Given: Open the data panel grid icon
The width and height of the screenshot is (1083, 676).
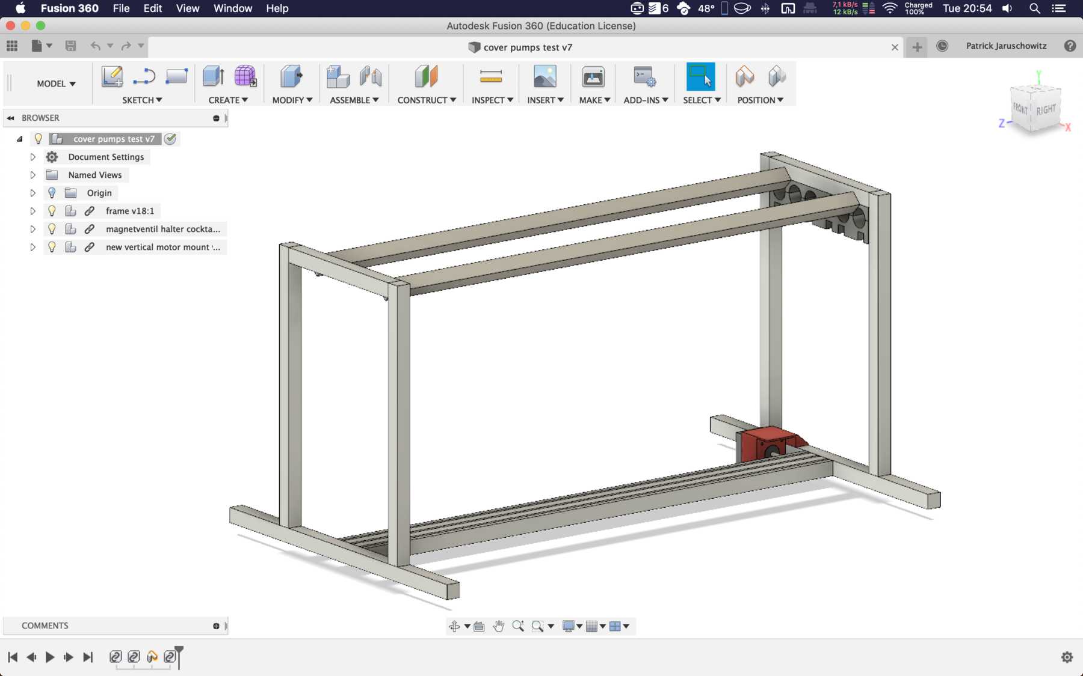Looking at the screenshot, I should click(12, 46).
